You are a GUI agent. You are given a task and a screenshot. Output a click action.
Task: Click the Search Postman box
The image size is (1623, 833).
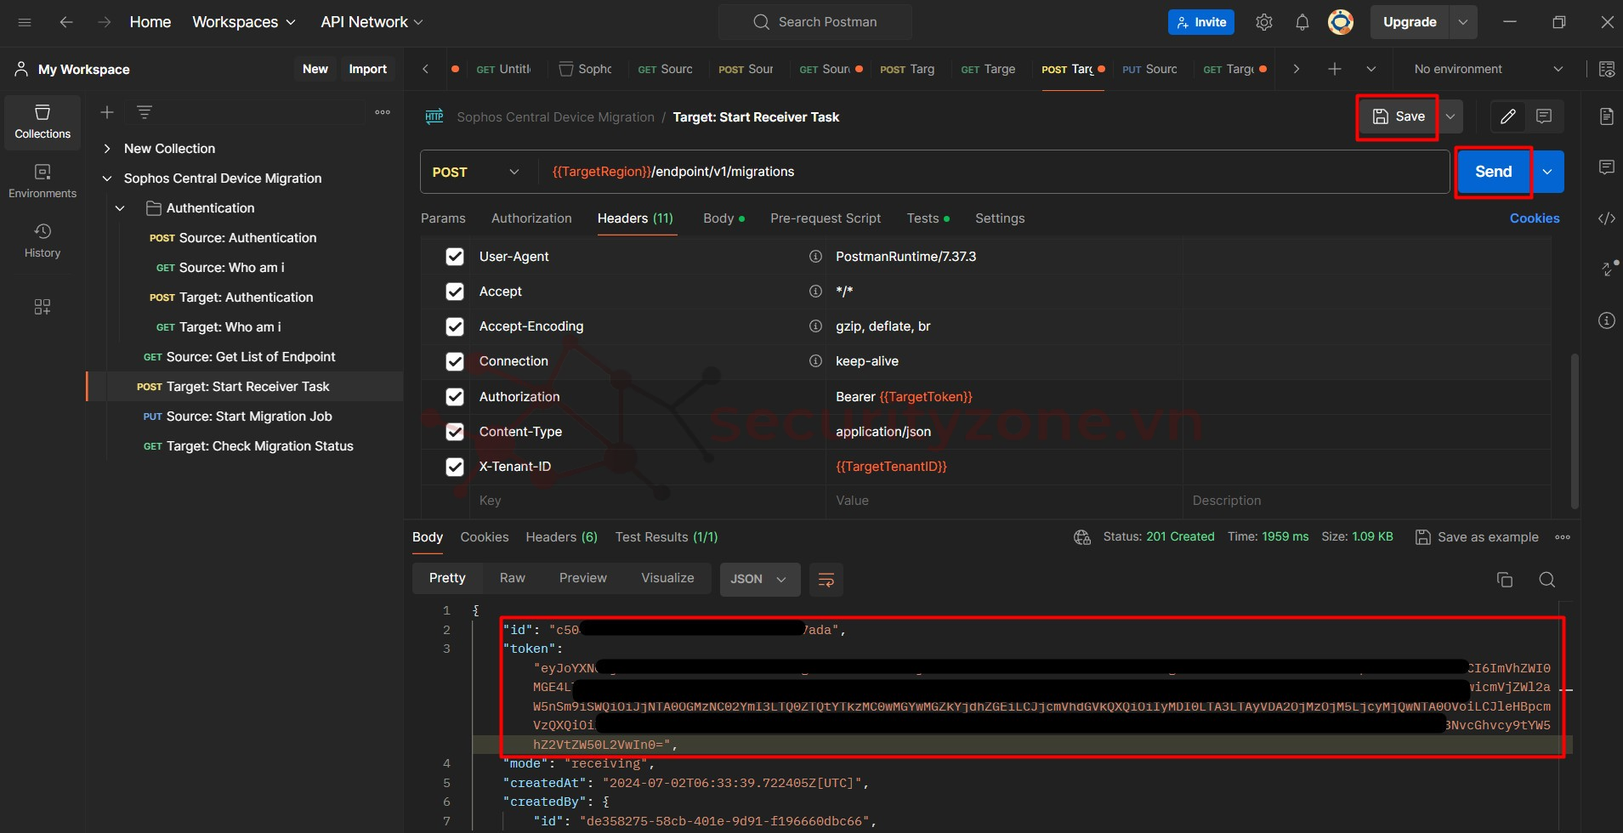click(x=815, y=22)
